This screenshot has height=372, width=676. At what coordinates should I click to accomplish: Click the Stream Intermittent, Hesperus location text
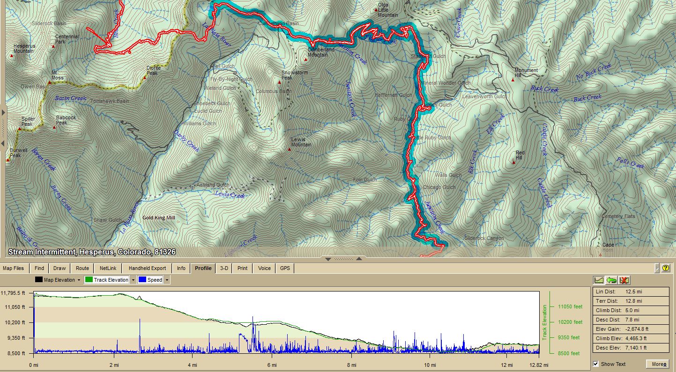point(92,252)
